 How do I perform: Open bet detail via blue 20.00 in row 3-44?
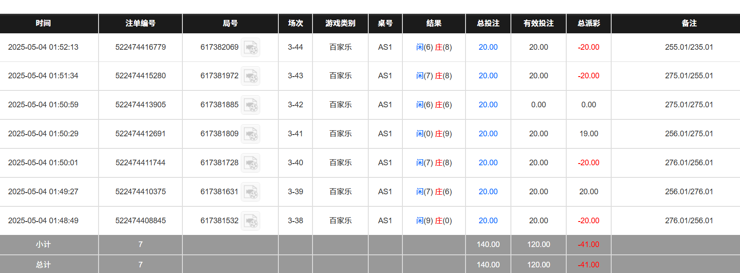[488, 48]
